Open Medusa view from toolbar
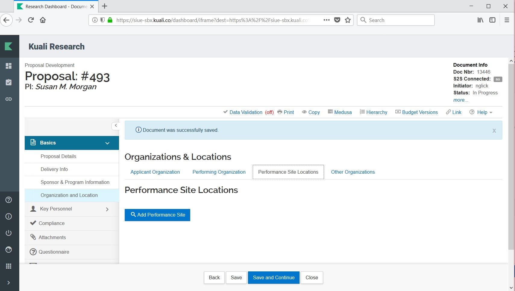This screenshot has width=515, height=291. (x=340, y=112)
